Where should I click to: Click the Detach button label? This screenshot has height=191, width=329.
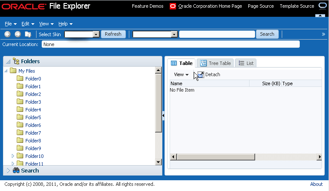(x=213, y=74)
